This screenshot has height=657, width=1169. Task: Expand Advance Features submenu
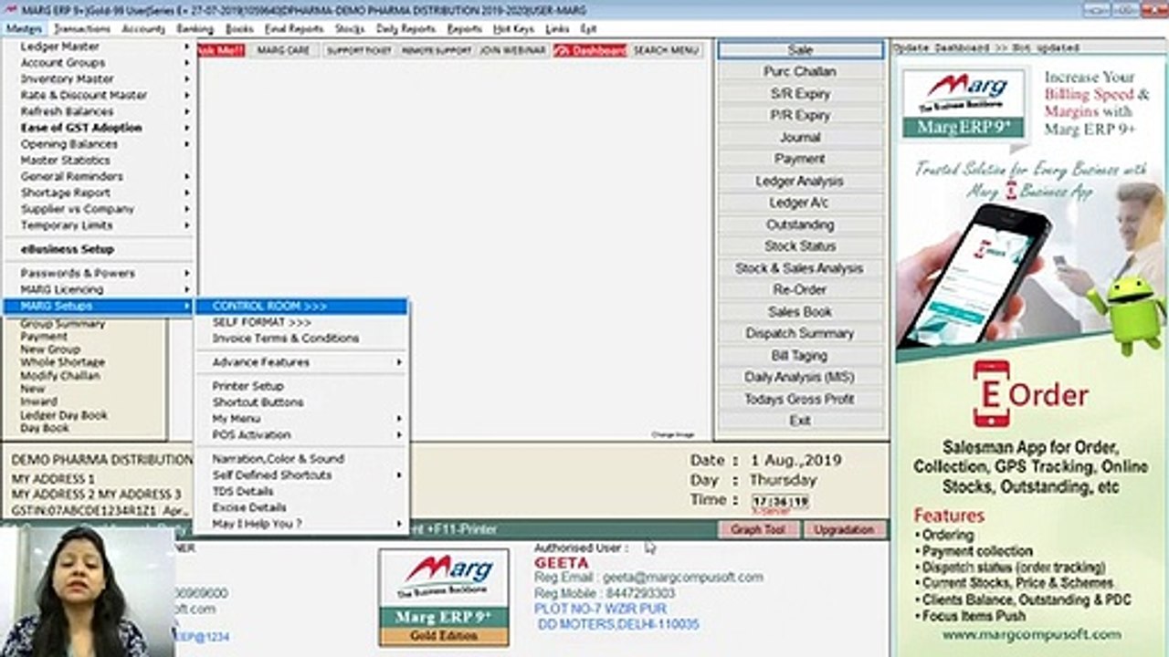pos(301,362)
